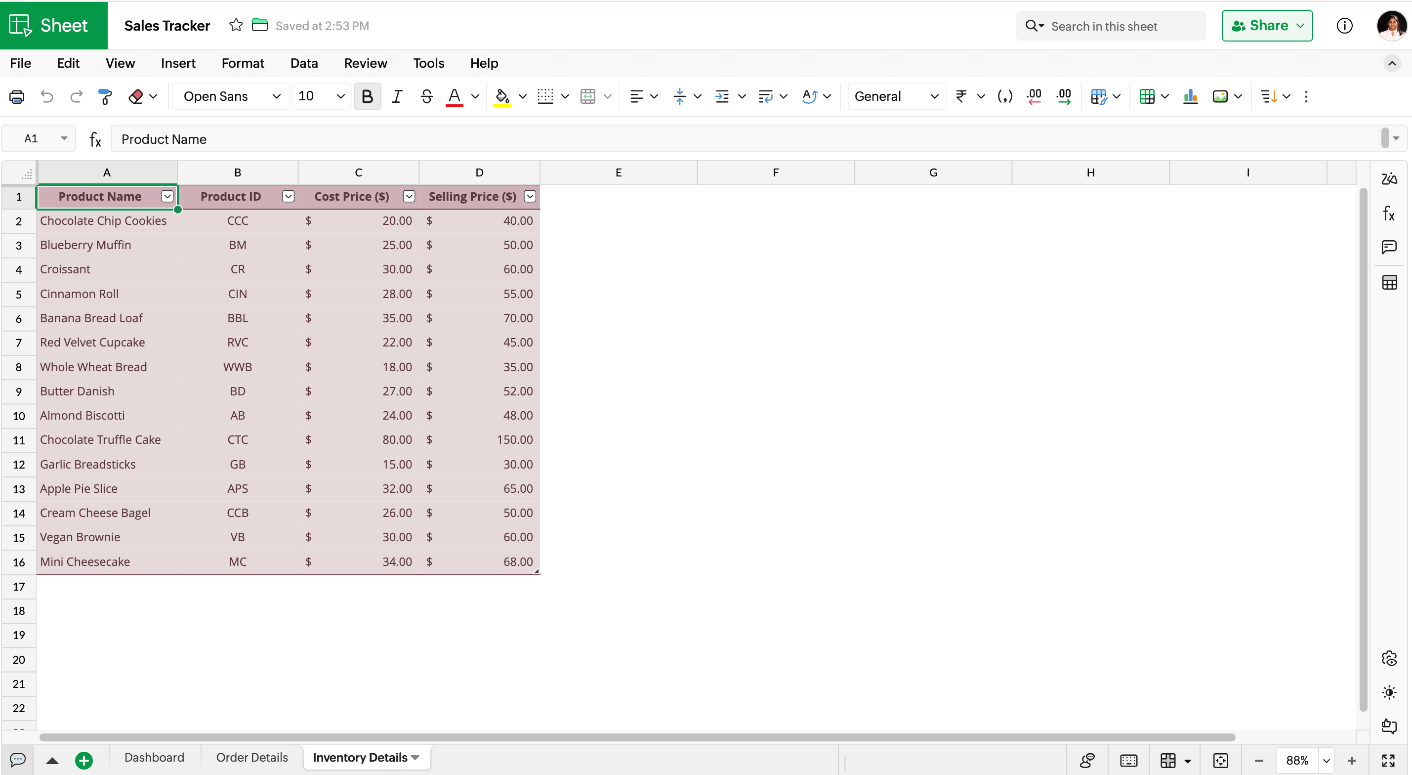
Task: Open the Open Sans font dropdown
Action: tap(231, 96)
